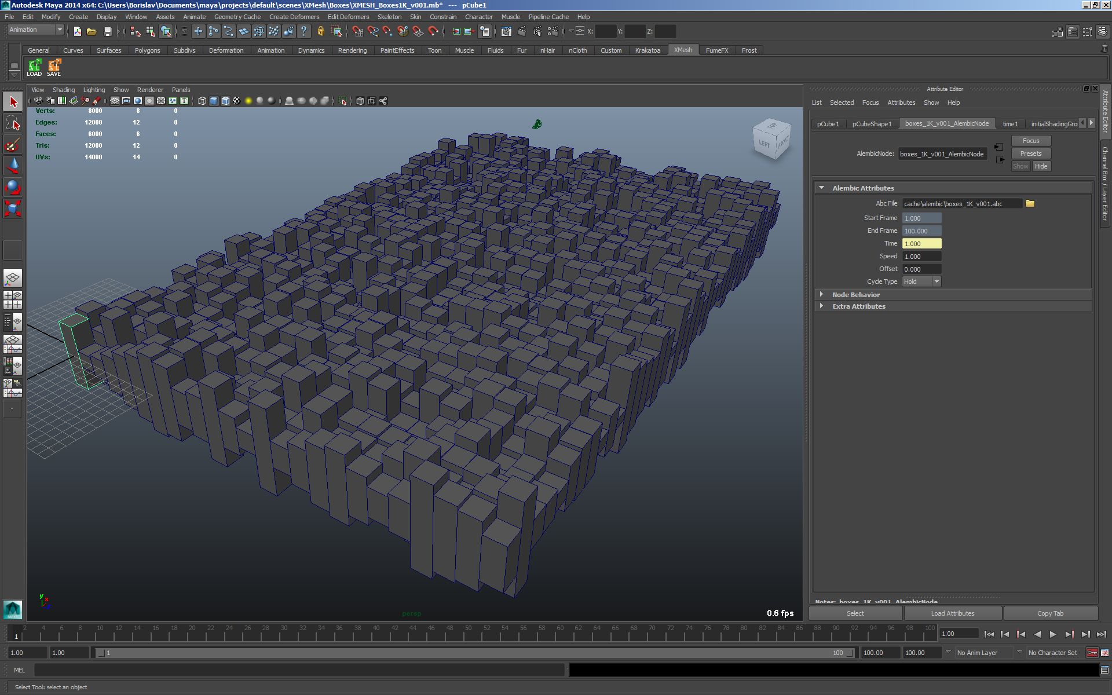
Task: Click the Abc File browse folder icon
Action: [1030, 203]
